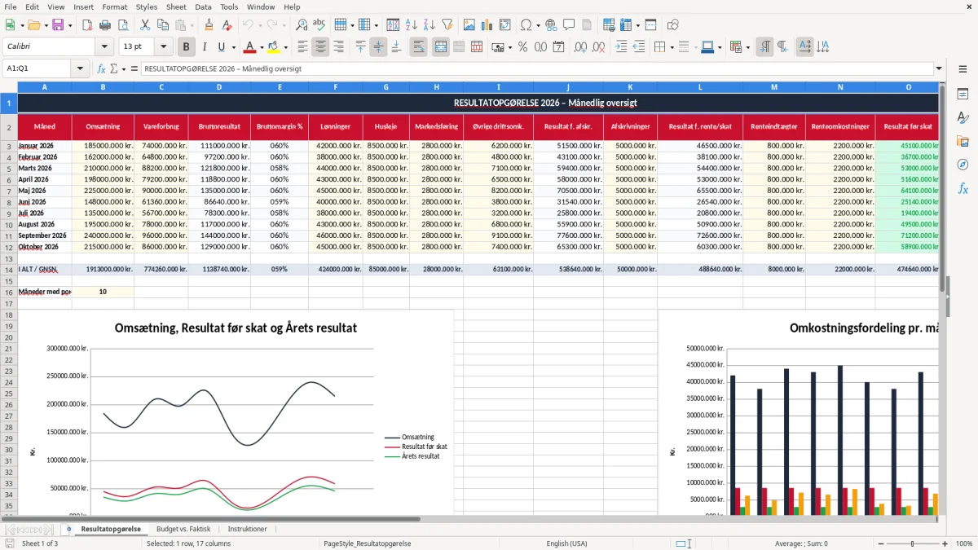
Task: Toggle Merge and Center Cells
Action: click(x=441, y=47)
